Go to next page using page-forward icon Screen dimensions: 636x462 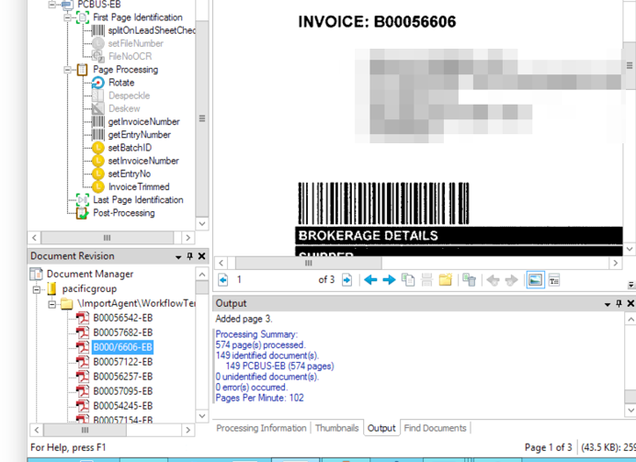[x=346, y=279]
